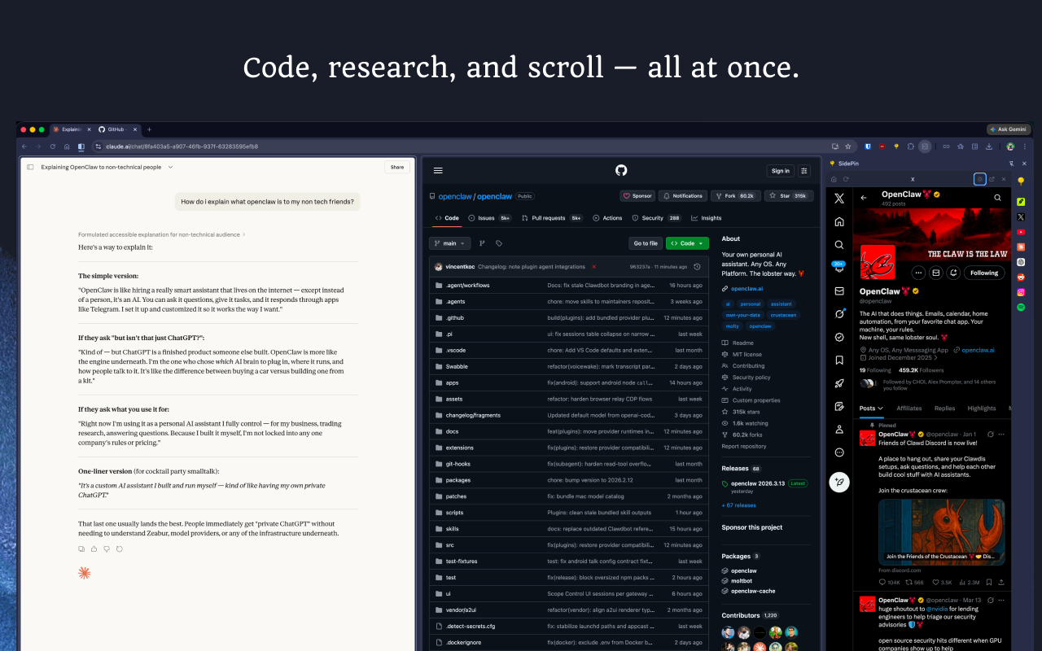Give thumbs down to the Claude response

107,548
